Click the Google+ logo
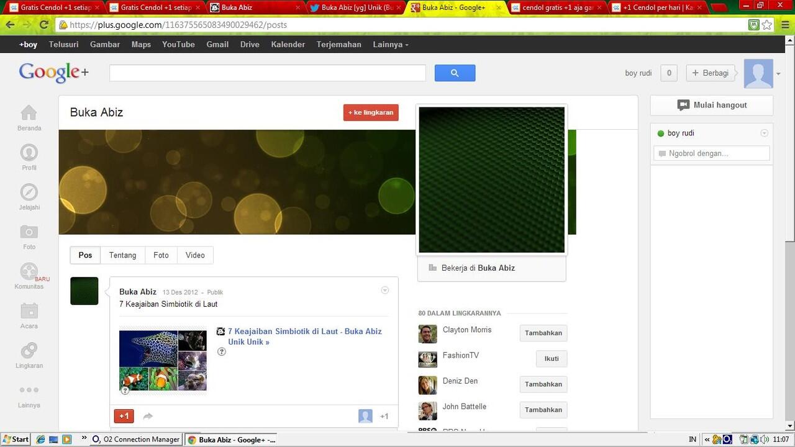The height and width of the screenshot is (447, 795). point(53,73)
